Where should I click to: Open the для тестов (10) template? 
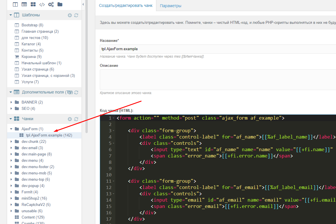tap(35, 38)
